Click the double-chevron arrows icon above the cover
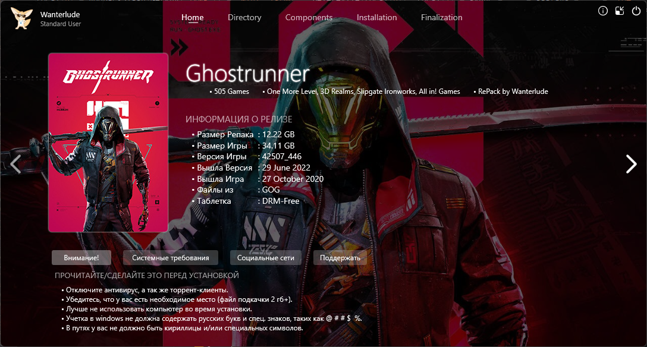Viewport: 647px width, 347px height. coord(178,48)
